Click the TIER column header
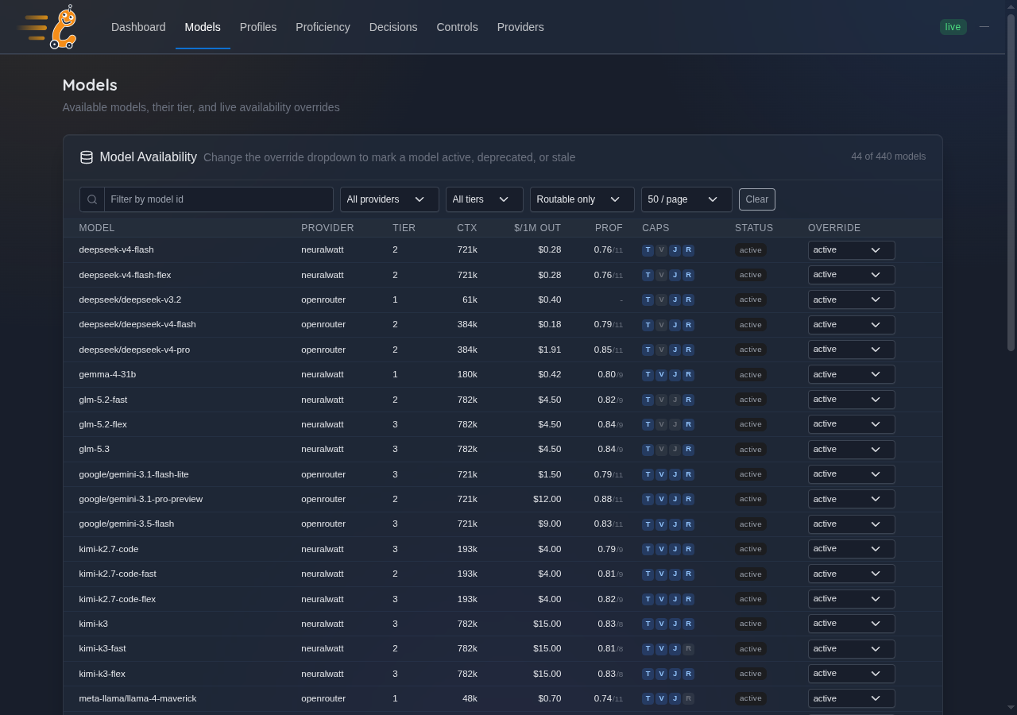Image resolution: width=1017 pixels, height=715 pixels. (404, 228)
